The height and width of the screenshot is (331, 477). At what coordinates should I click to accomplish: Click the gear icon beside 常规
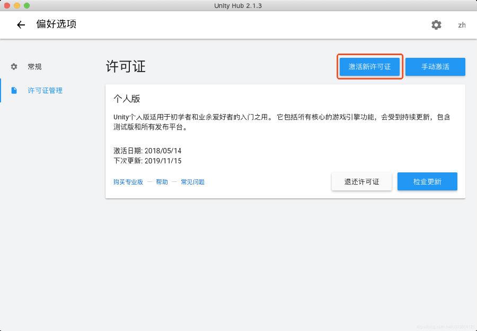pyautogui.click(x=14, y=66)
